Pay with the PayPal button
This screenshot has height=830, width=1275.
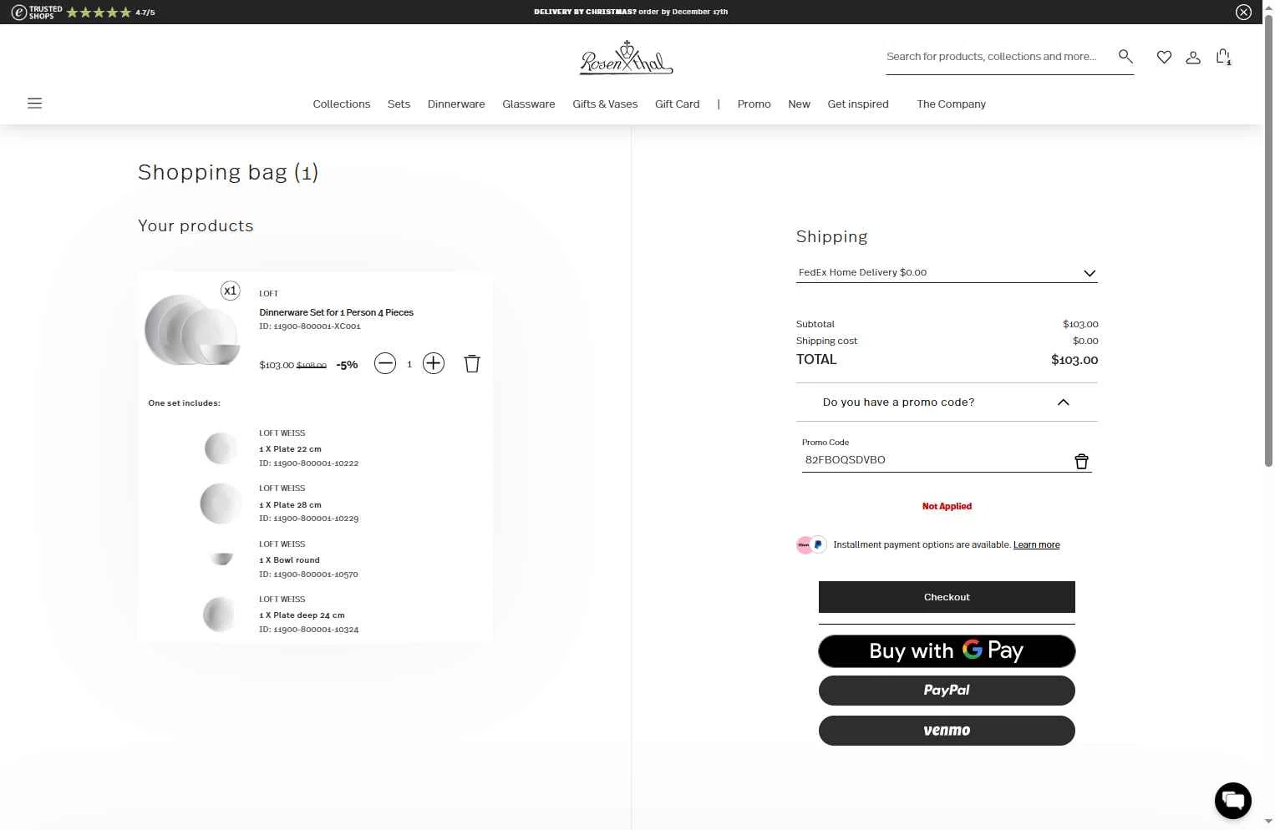click(947, 691)
